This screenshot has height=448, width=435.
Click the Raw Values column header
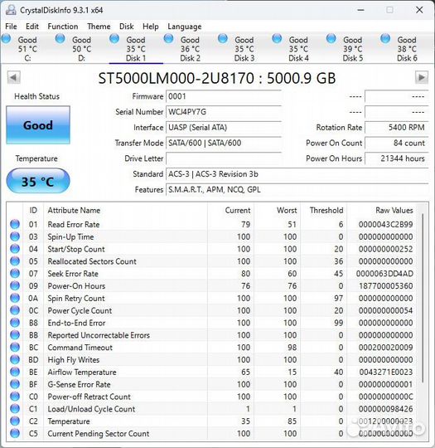coord(381,210)
